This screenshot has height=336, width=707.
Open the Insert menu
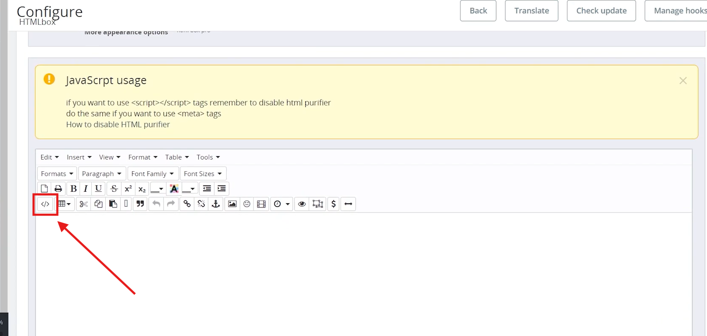point(79,157)
